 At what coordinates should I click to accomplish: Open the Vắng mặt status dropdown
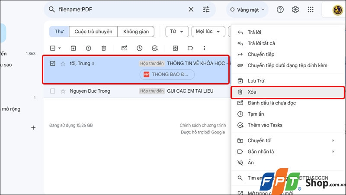coord(247,10)
